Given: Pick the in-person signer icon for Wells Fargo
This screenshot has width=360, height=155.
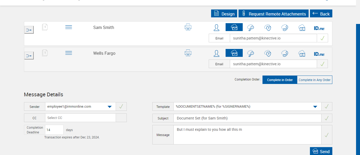Looking at the screenshot, I should click(216, 53).
